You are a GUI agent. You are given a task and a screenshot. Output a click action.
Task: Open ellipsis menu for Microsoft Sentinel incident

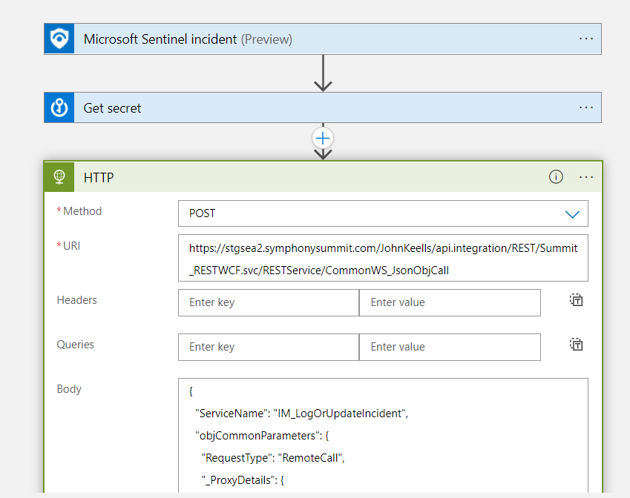[585, 39]
